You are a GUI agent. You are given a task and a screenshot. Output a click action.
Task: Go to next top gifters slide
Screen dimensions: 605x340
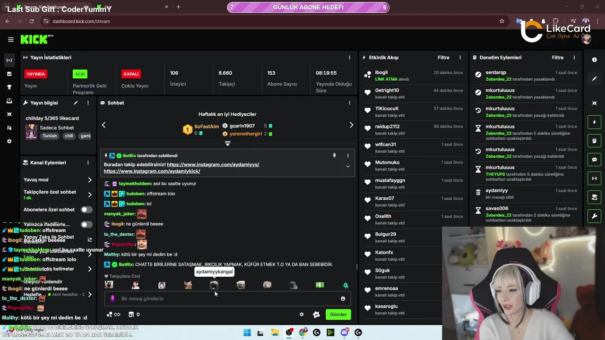[351, 125]
